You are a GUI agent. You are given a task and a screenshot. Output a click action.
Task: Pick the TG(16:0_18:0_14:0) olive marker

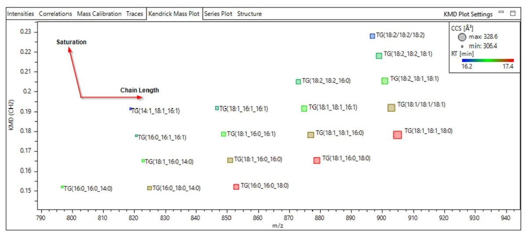150,188
